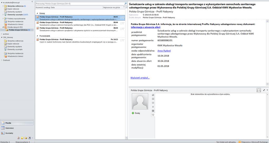The width and height of the screenshot is (269, 143).
Task: Click the 601800080/01 procedure number value
Action: click(165, 40)
